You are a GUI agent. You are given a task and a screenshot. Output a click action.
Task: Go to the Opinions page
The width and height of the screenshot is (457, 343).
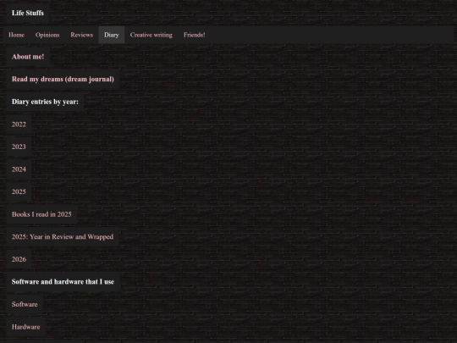click(x=47, y=35)
